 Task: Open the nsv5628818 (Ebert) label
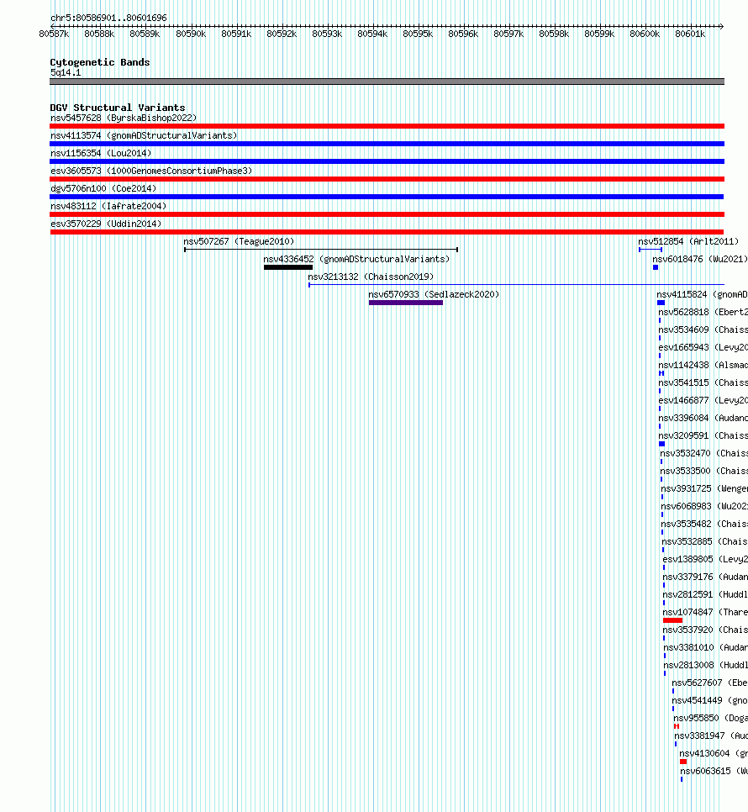click(703, 312)
